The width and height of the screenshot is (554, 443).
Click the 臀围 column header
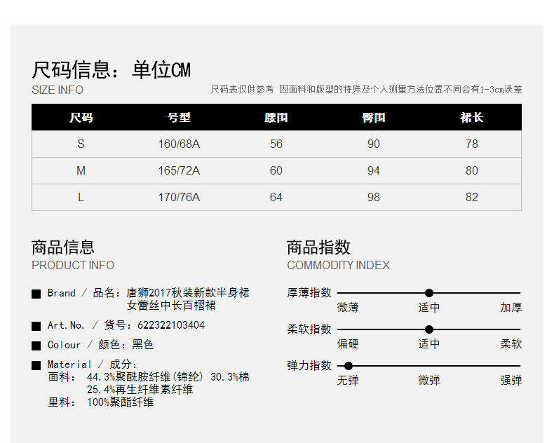(x=374, y=117)
